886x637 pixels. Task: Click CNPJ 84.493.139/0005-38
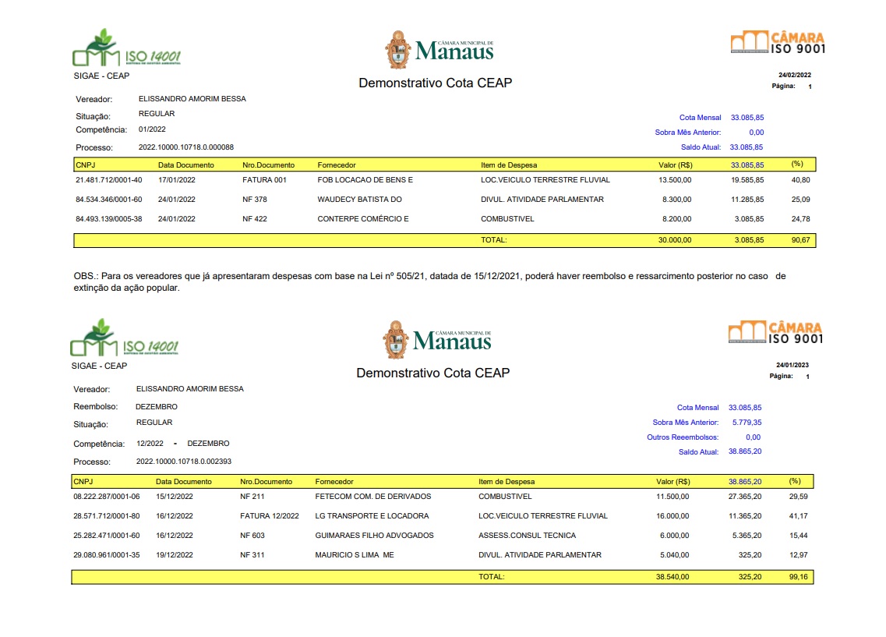pos(109,219)
